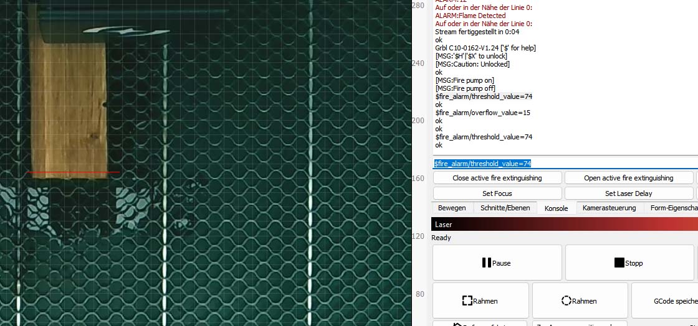Select the red line on the workspace
Viewport: 698px width, 326px height.
[73, 172]
